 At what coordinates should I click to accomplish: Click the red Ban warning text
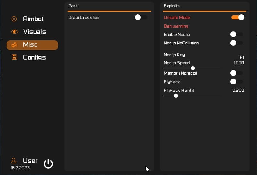point(176,26)
